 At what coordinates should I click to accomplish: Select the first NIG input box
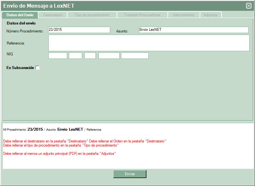point(58,56)
